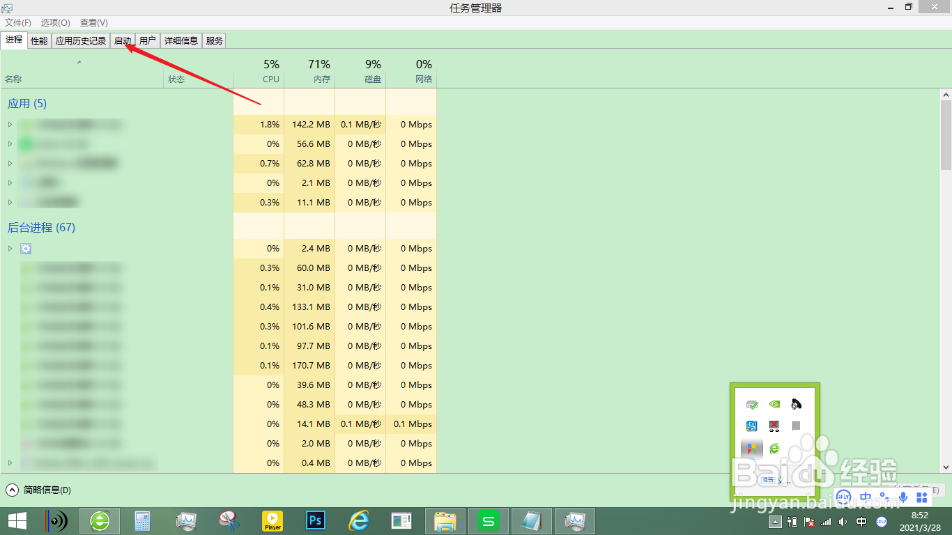Open the 文件(F) menu

(18, 23)
